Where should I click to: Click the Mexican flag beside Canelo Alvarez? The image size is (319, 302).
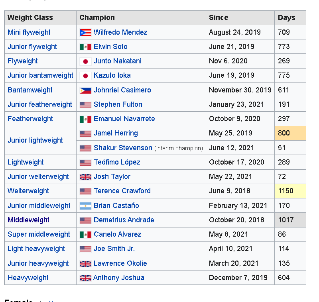85,235
